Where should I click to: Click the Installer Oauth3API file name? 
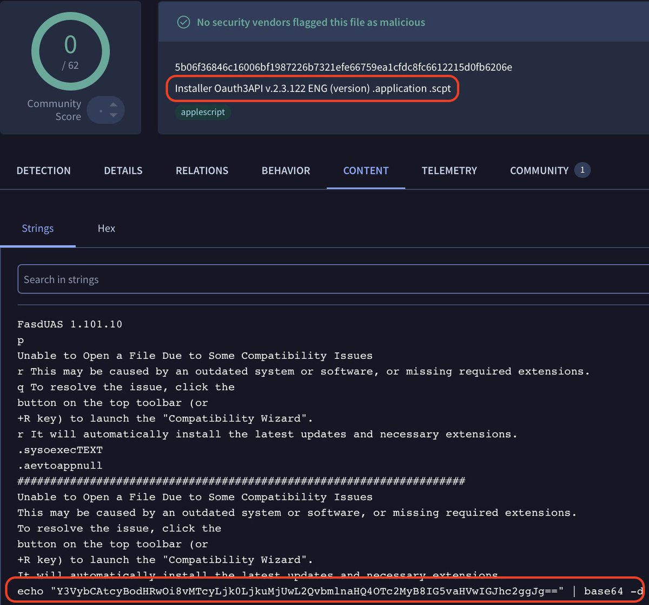point(313,89)
